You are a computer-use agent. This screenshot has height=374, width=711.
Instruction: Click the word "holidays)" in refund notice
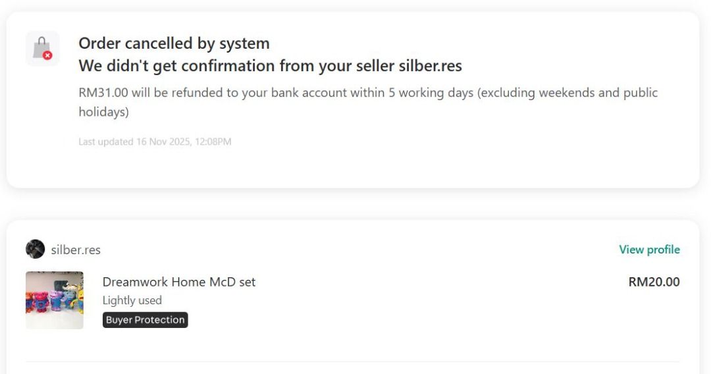(103, 112)
